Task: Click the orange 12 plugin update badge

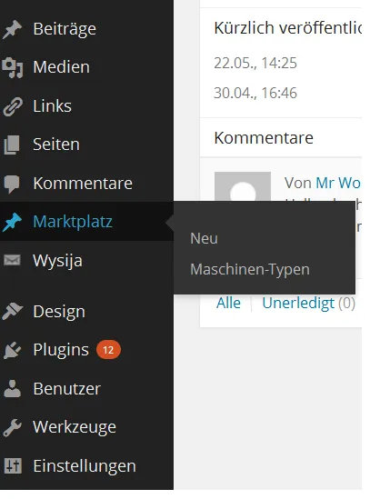Action: [x=108, y=350]
